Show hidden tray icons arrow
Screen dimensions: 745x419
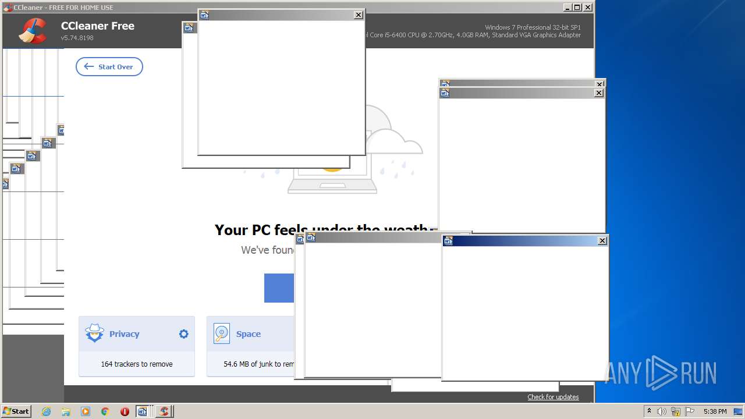(x=649, y=411)
